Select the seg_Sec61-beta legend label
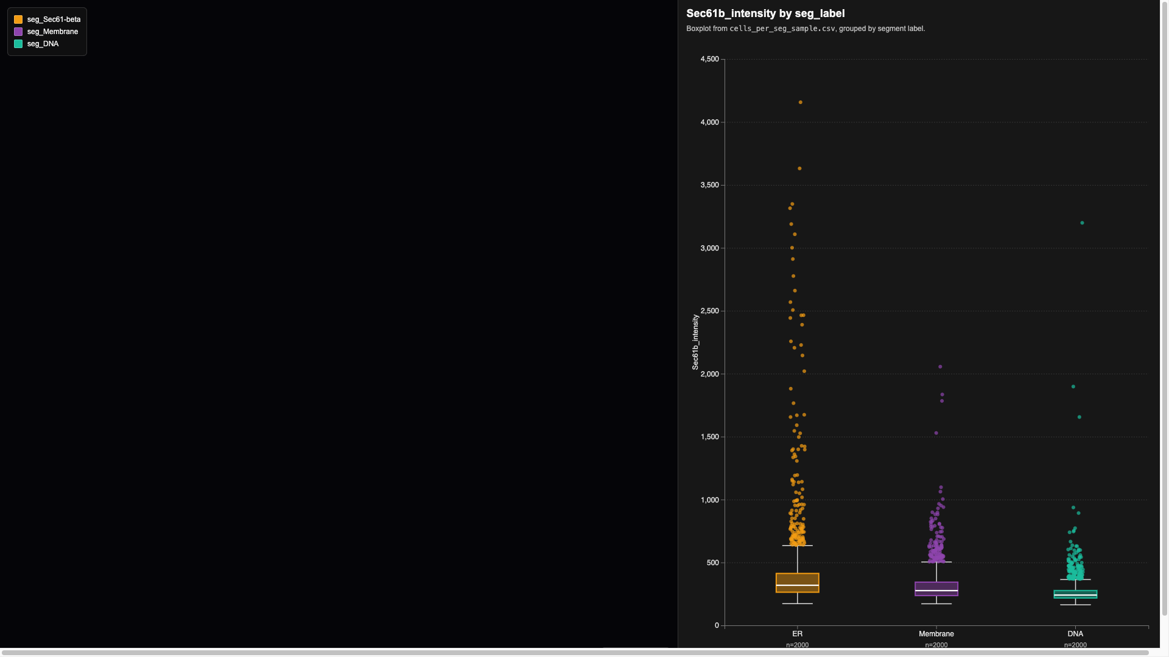The height and width of the screenshot is (657, 1169). point(54,19)
